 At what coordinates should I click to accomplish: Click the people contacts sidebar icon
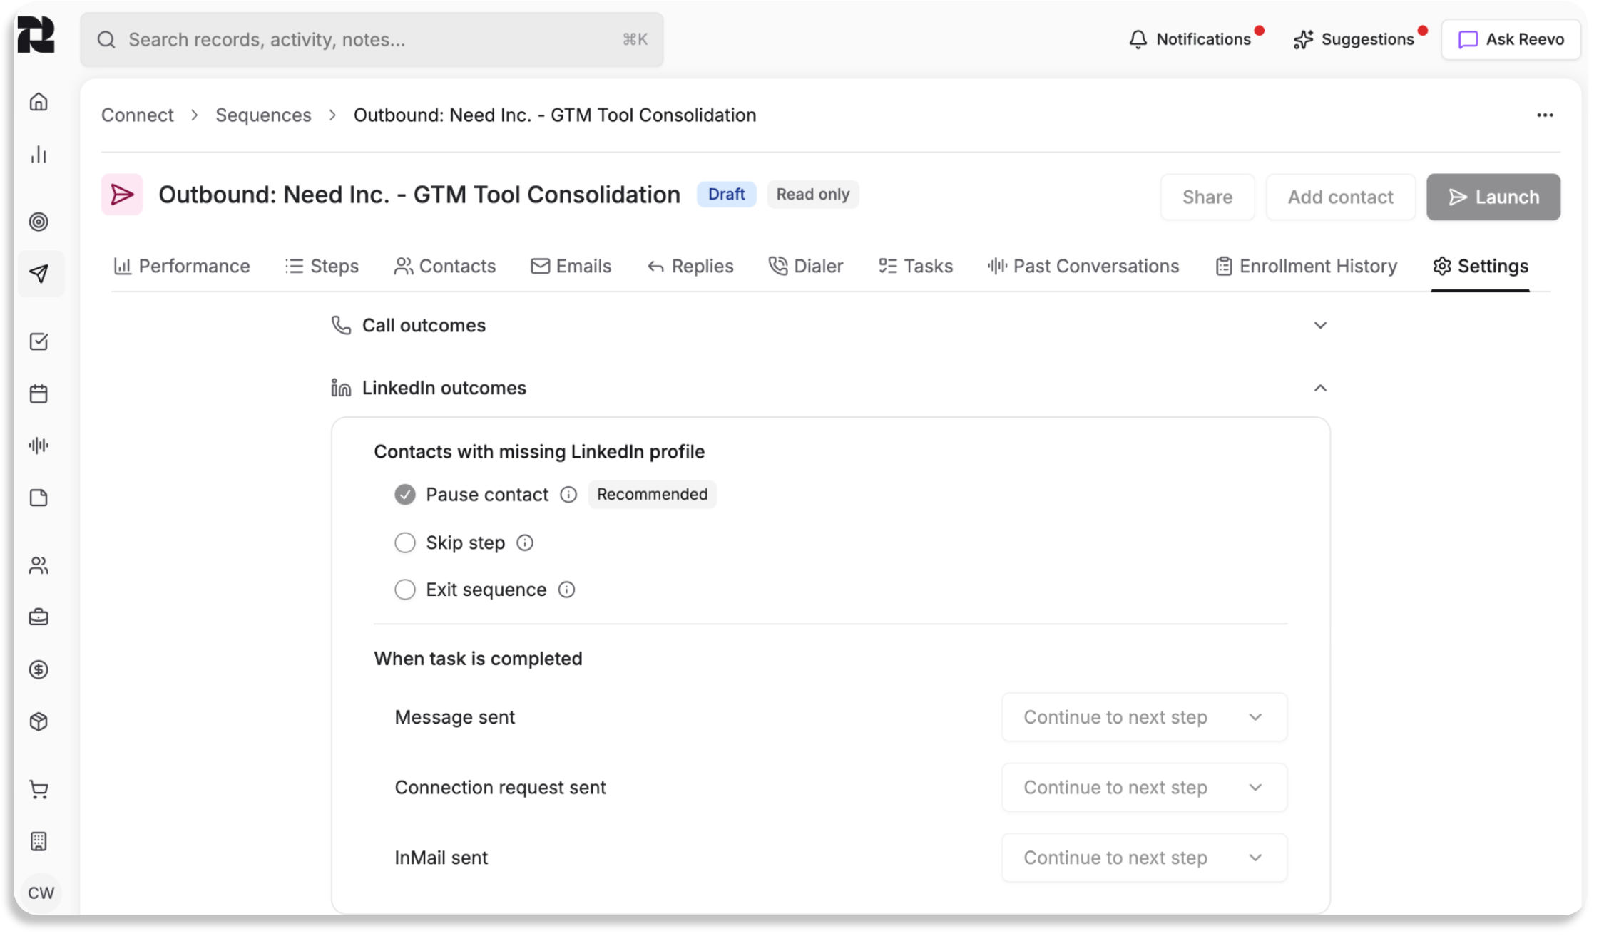point(39,565)
